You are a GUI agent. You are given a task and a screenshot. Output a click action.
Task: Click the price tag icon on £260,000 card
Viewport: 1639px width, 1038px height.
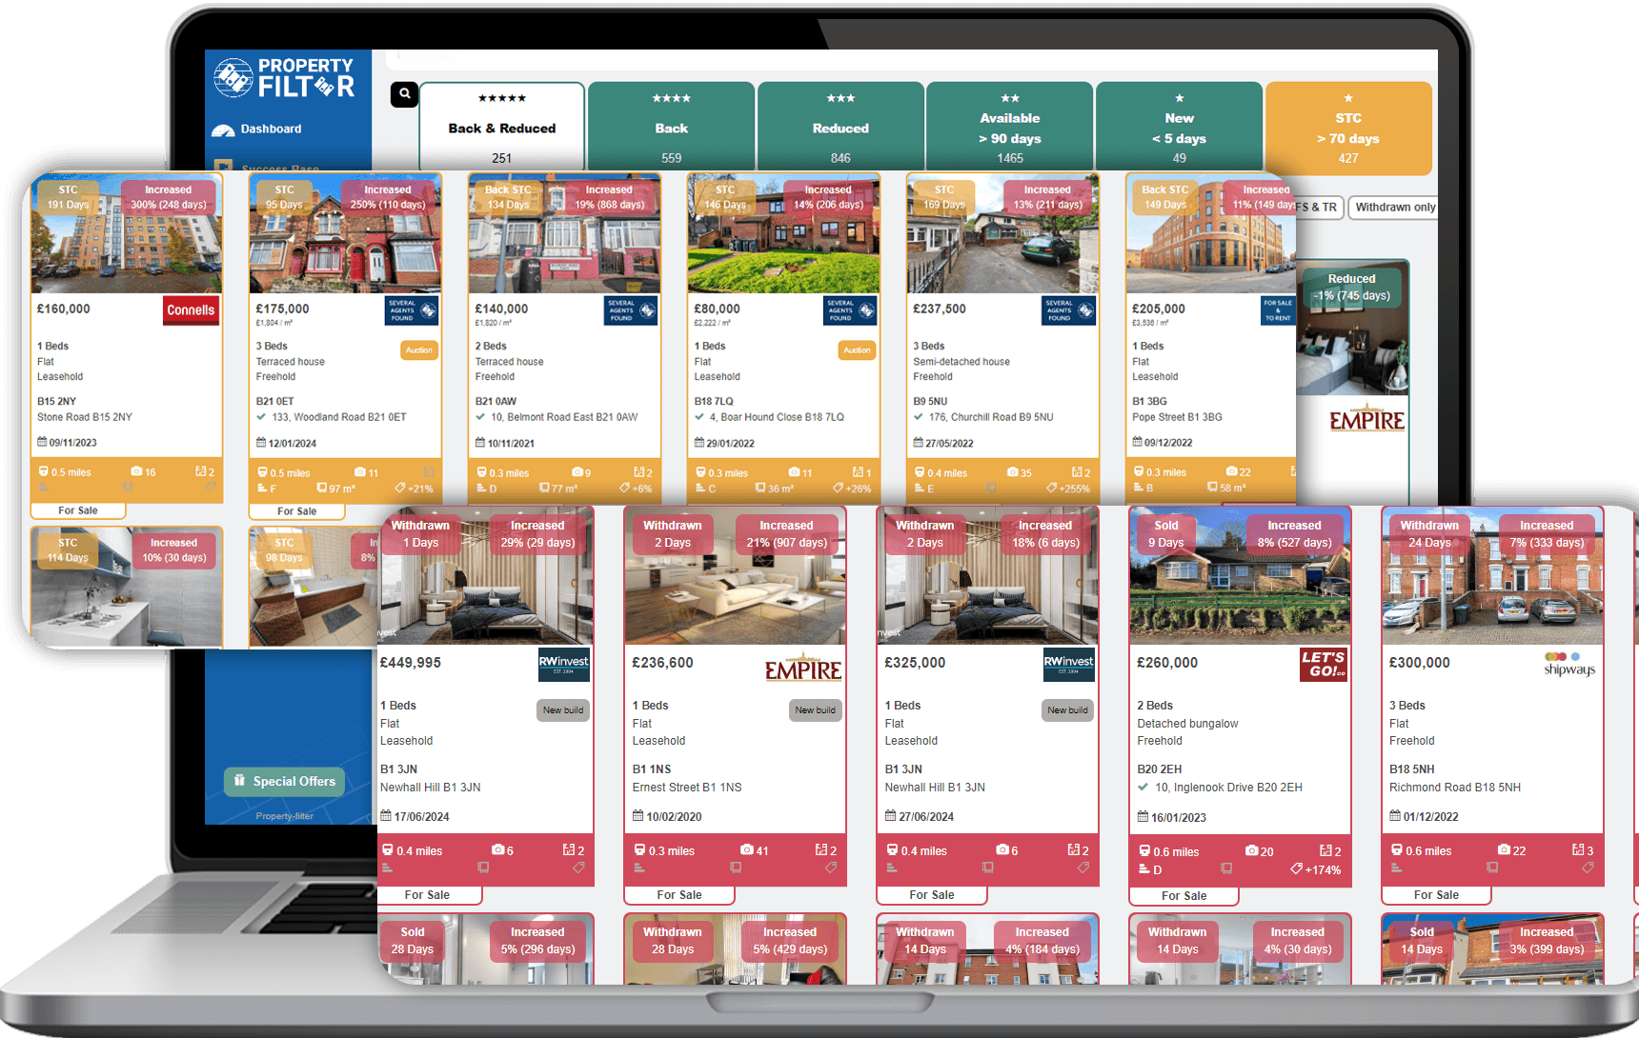click(1296, 868)
